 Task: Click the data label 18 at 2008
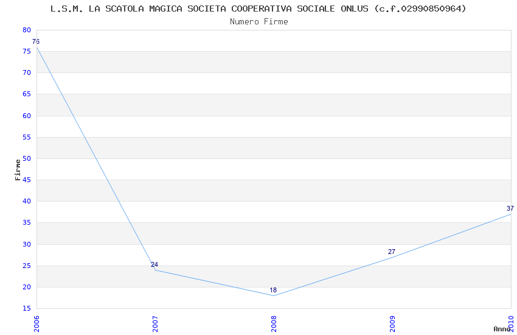[x=273, y=290]
